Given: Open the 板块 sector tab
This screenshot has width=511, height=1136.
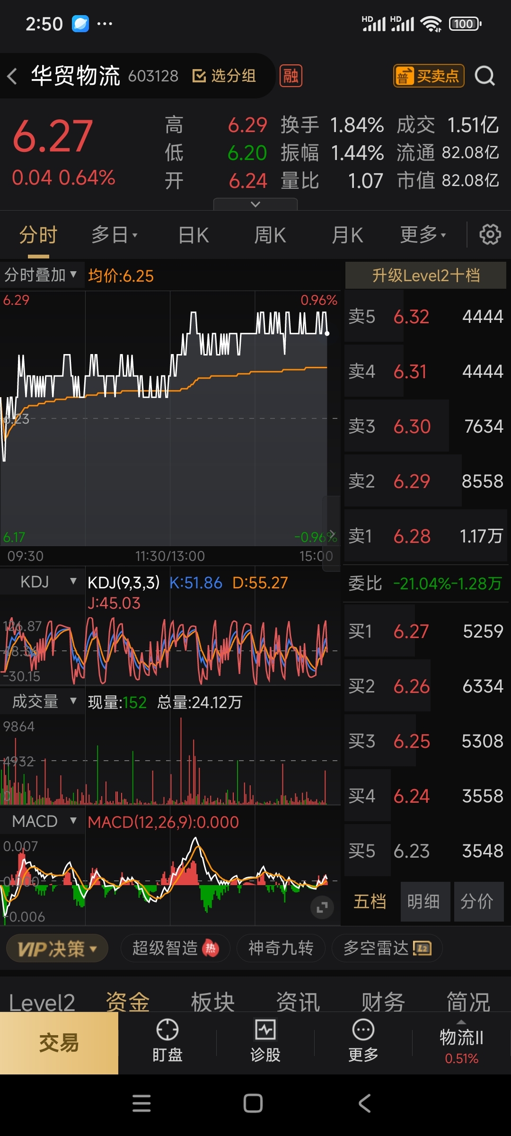Looking at the screenshot, I should point(213,1002).
